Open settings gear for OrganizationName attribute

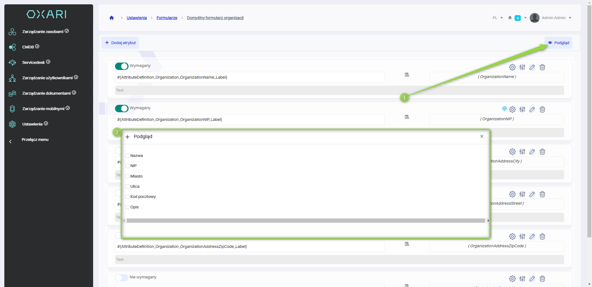(x=512, y=67)
